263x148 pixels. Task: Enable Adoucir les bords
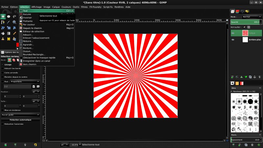tap(2, 68)
